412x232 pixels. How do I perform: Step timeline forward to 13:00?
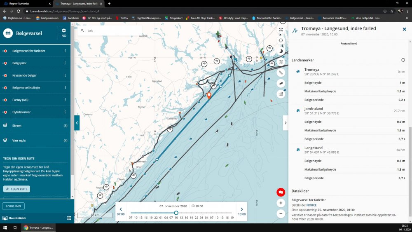pos(242,211)
